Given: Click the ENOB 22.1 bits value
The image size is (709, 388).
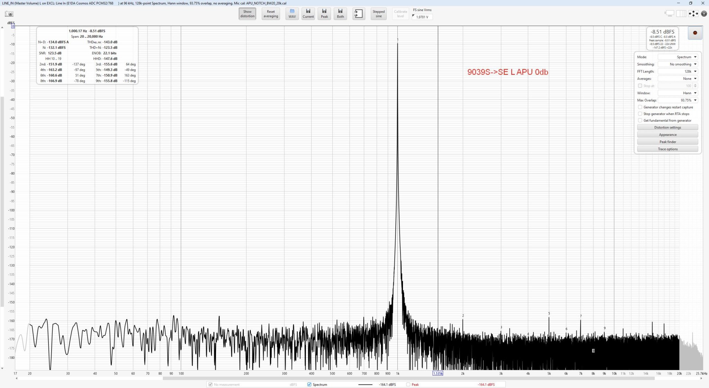Looking at the screenshot, I should click(x=110, y=53).
